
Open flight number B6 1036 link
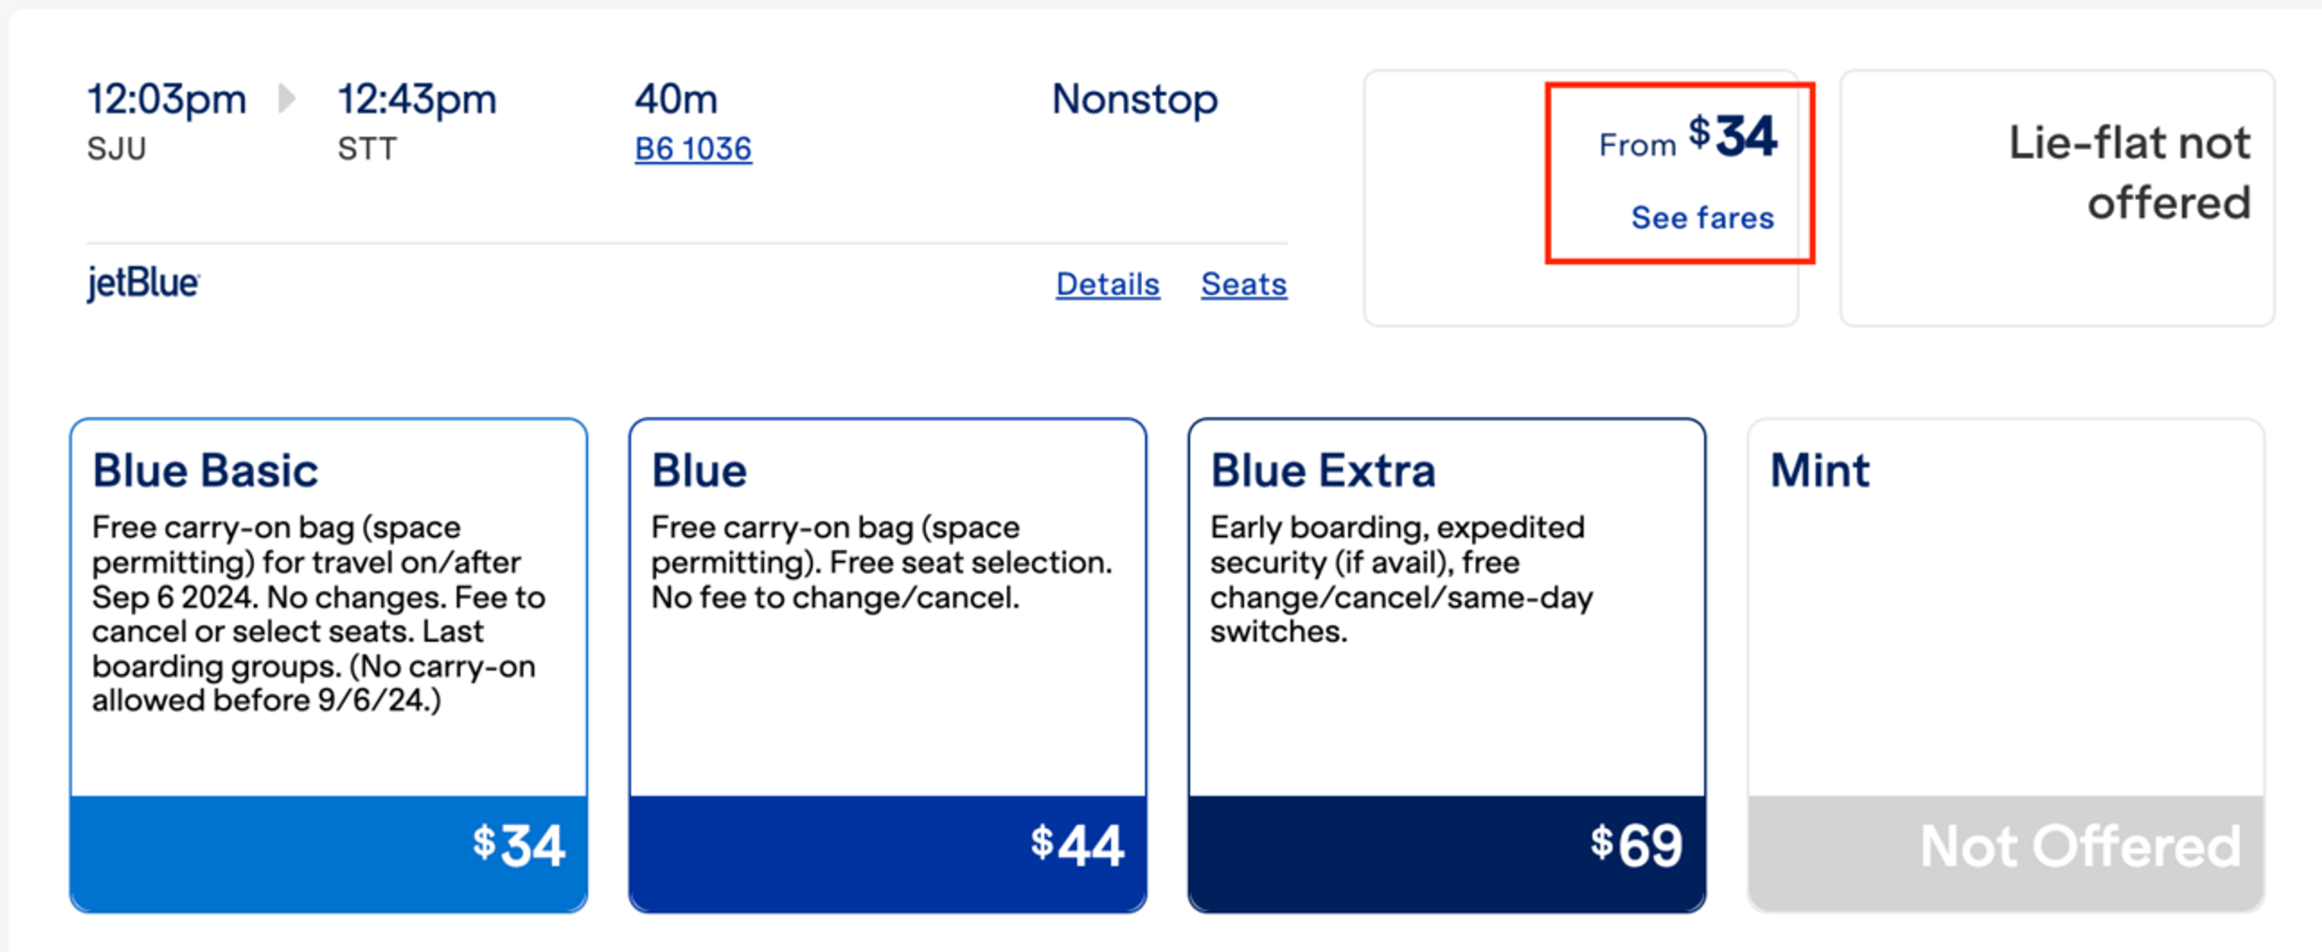tap(692, 149)
